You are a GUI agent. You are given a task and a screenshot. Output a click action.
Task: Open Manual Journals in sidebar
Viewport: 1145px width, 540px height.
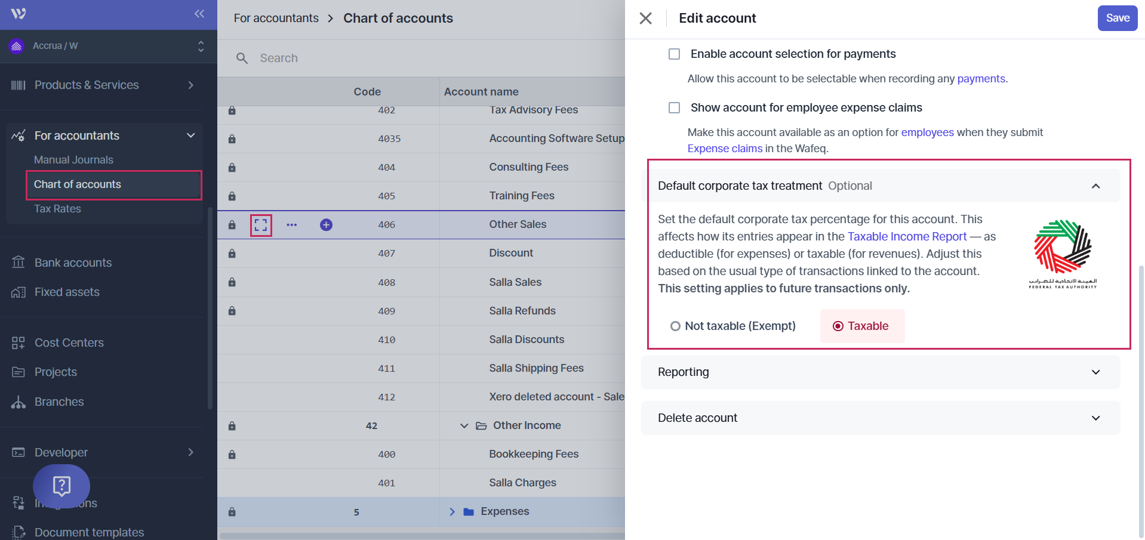[73, 160]
